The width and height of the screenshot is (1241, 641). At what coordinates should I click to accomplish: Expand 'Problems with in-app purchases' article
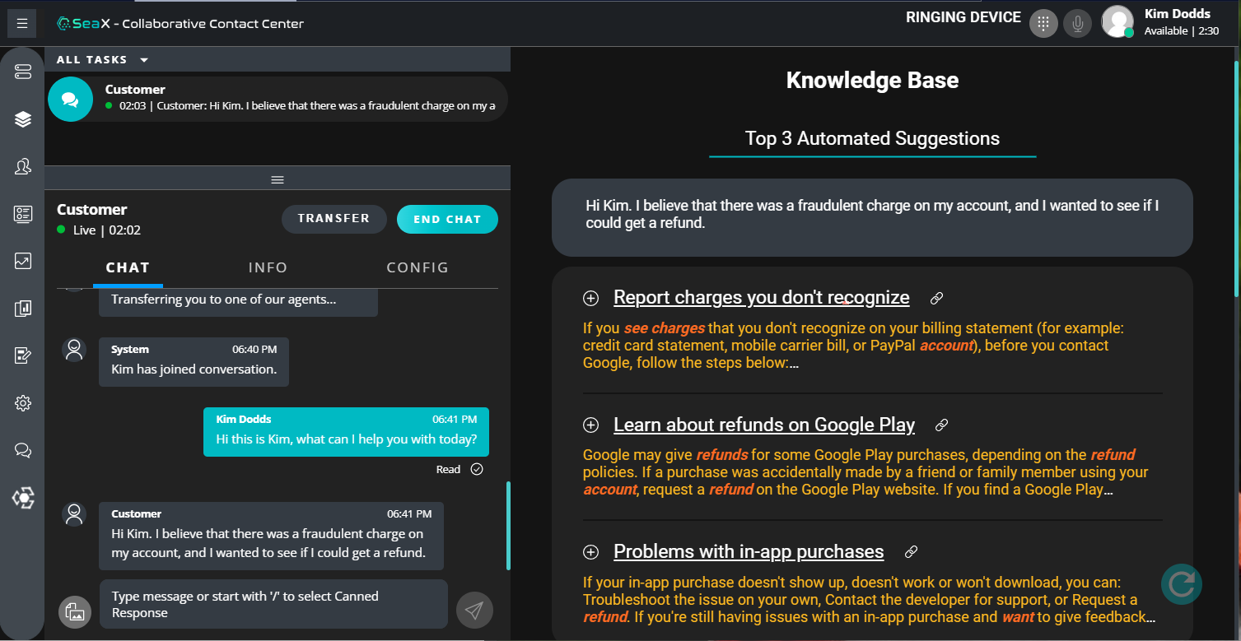tap(590, 552)
